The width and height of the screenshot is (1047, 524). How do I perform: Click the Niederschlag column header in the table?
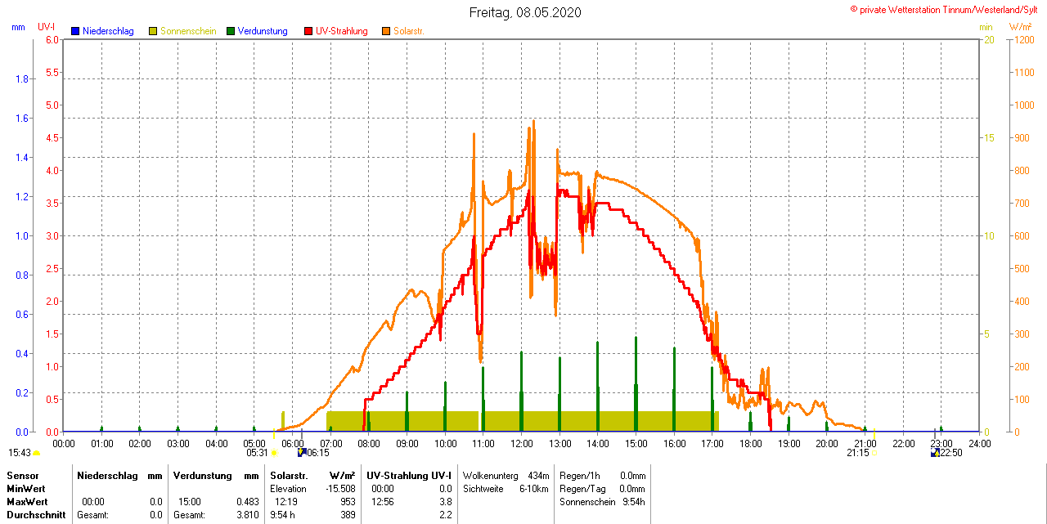point(108,476)
